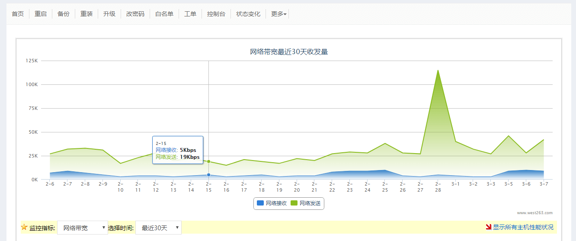Click the 2-7 x-axis label
576x241 pixels.
tap(67, 184)
